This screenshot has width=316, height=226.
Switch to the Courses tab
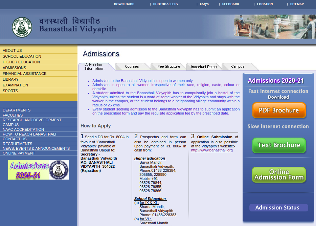(132, 66)
